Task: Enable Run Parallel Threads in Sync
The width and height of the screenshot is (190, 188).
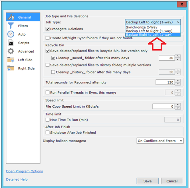Action: (47, 93)
